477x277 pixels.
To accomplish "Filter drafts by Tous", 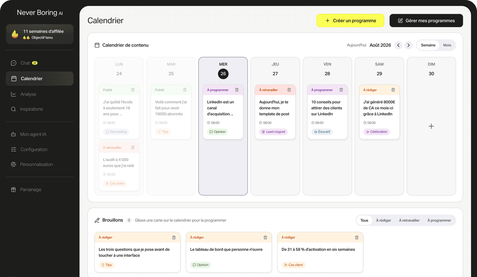I will pos(364,220).
